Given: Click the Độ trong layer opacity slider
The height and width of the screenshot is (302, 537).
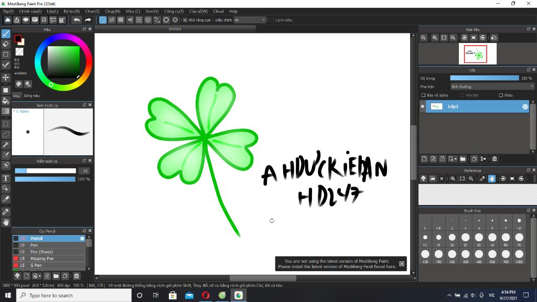Looking at the screenshot, I should [484, 78].
